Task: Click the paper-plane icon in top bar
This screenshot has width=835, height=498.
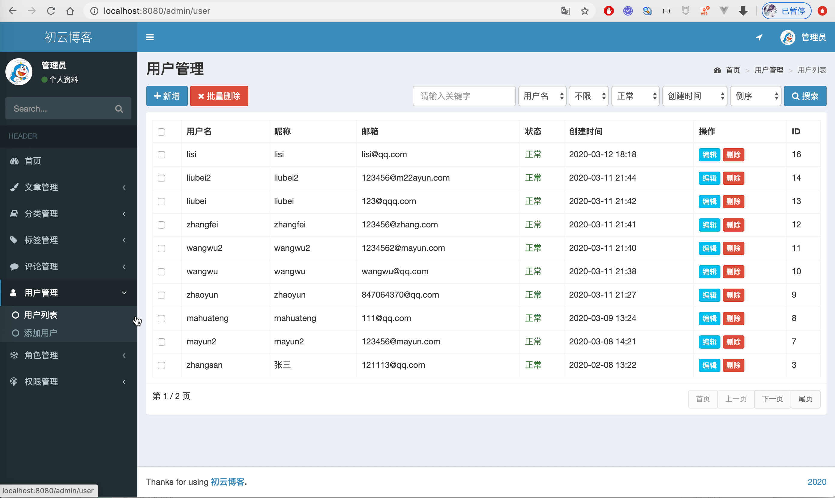Action: [759, 37]
